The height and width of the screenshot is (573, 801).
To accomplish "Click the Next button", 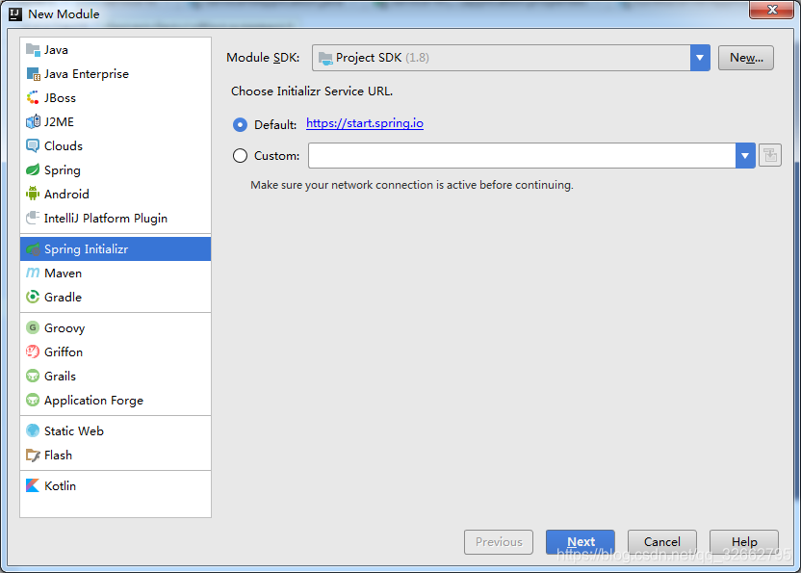I will [x=581, y=542].
